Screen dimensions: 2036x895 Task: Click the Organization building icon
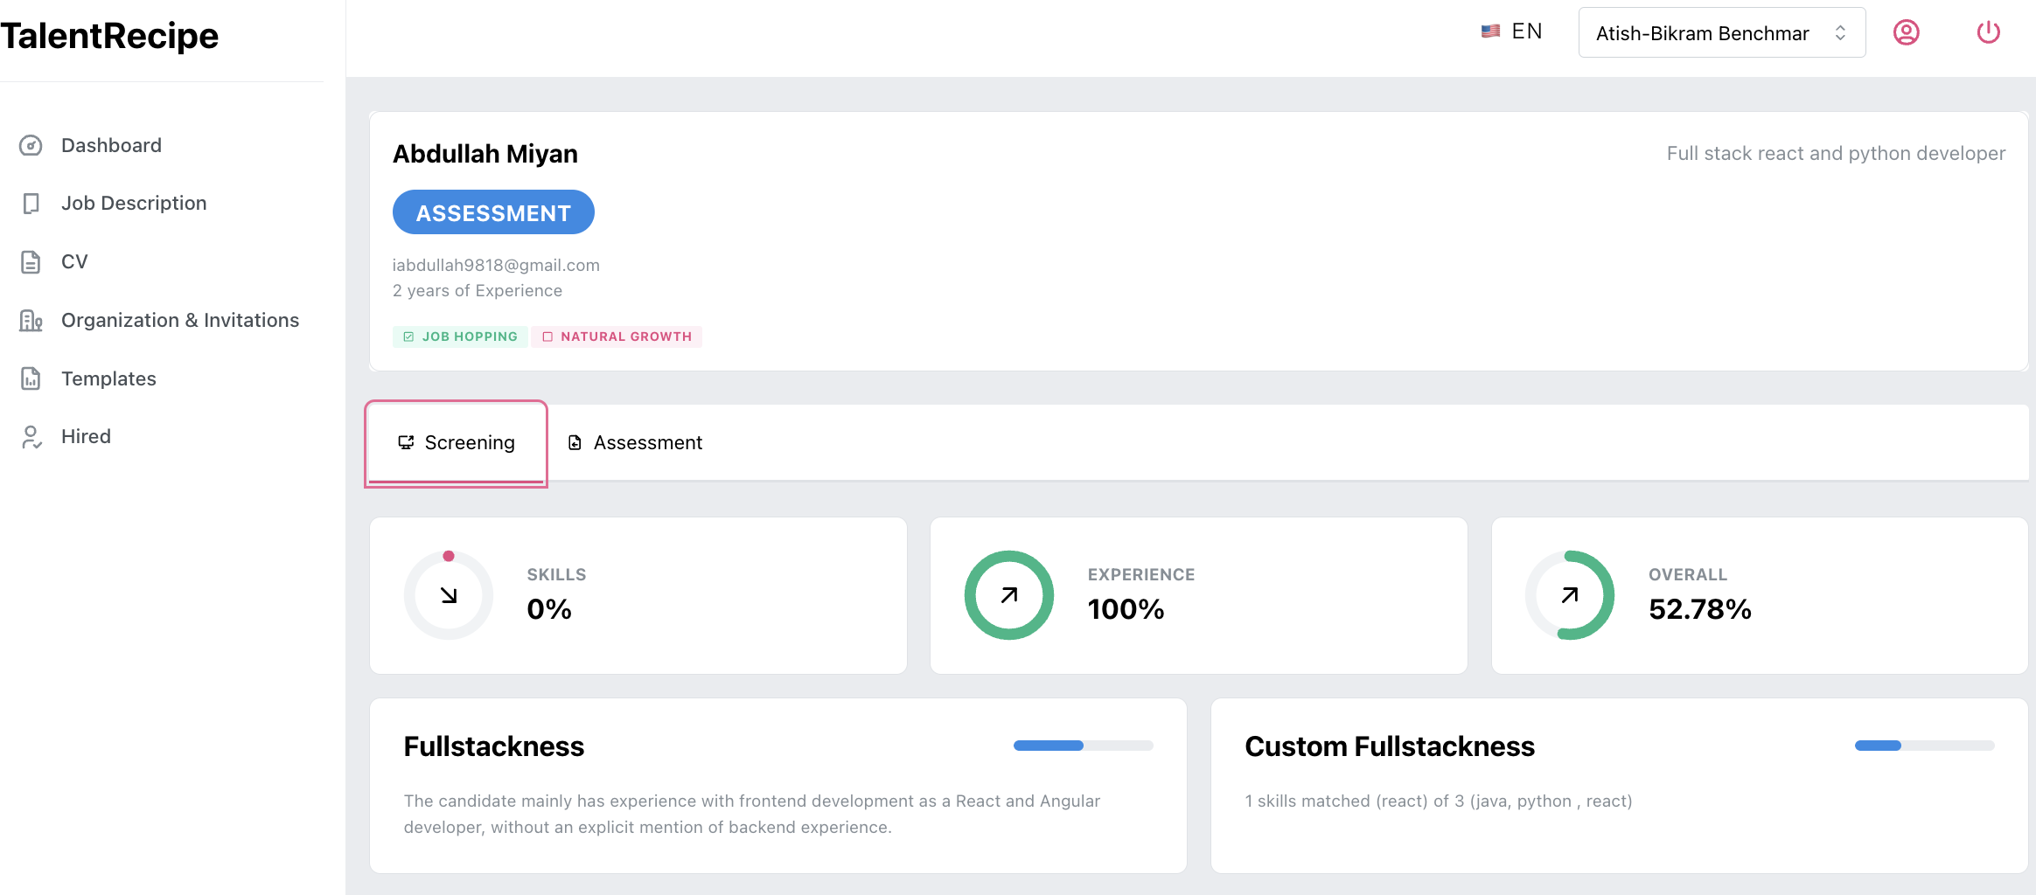(31, 321)
